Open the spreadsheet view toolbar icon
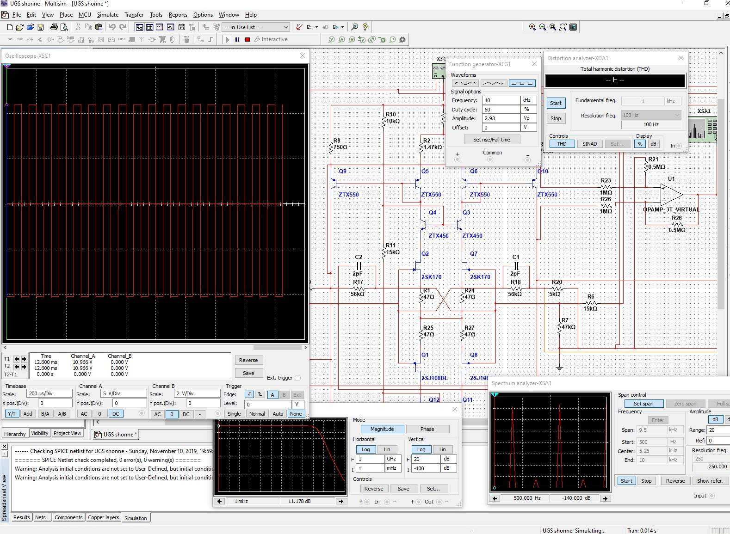Image resolution: width=730 pixels, height=534 pixels. 149,27
